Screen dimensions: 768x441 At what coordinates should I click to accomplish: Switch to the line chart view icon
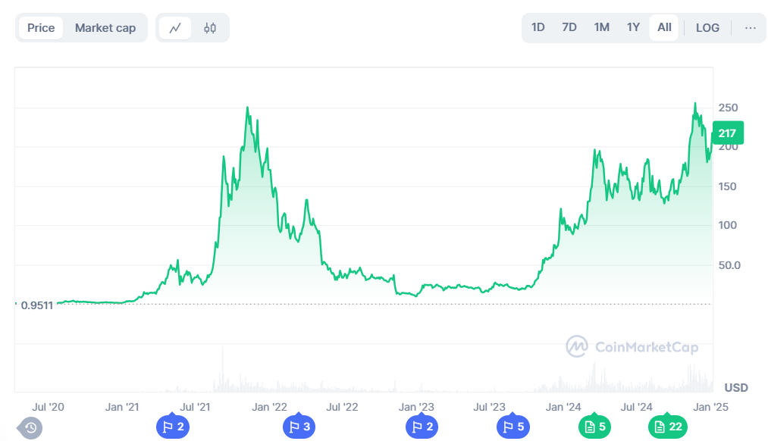click(x=175, y=28)
